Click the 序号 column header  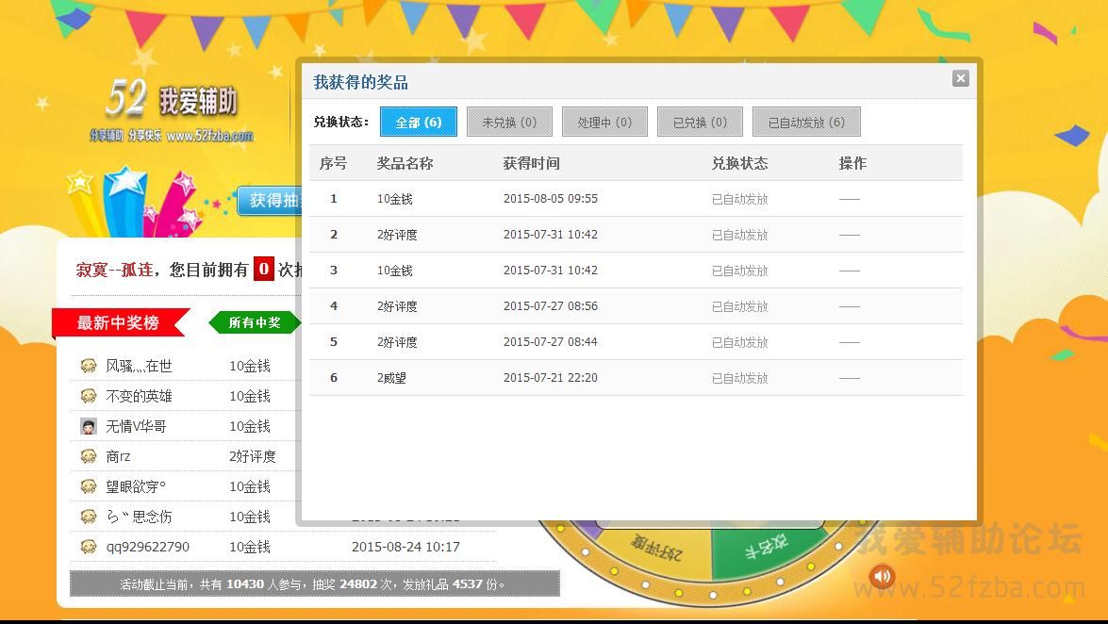pyautogui.click(x=333, y=163)
